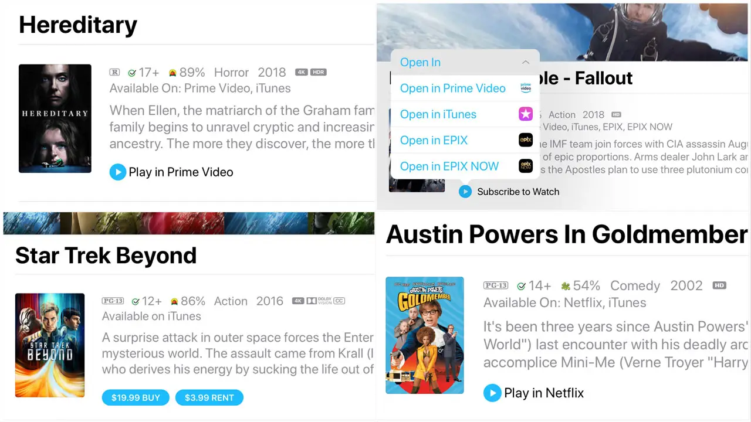Choose Open in EPIX NOW
Screen dimensions: 751x422
tap(465, 166)
